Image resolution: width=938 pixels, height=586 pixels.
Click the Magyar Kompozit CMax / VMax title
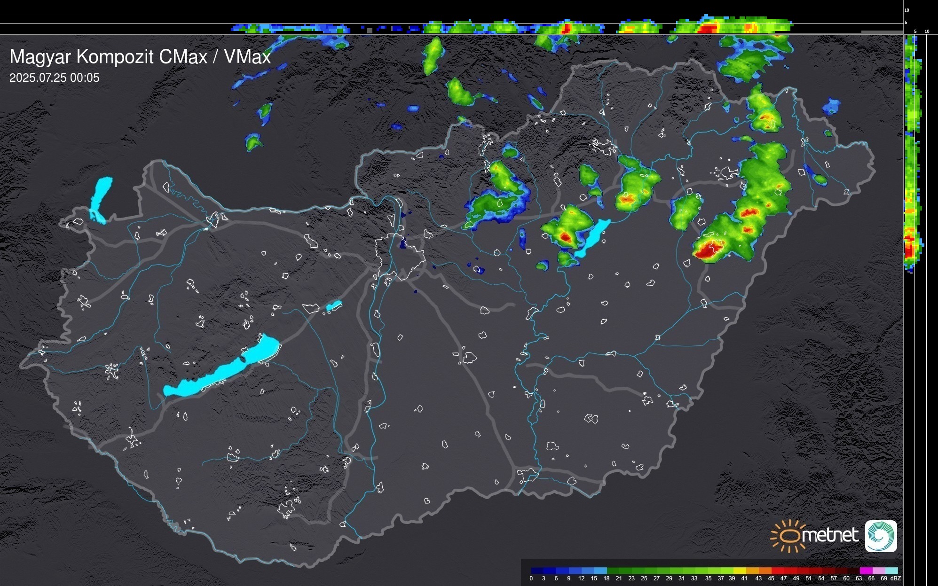point(140,57)
